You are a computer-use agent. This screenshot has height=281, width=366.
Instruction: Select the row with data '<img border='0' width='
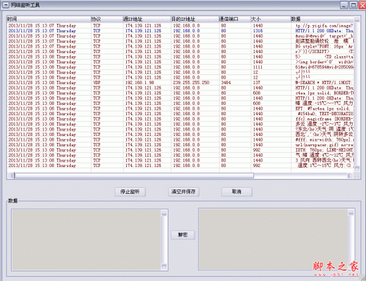181,62
